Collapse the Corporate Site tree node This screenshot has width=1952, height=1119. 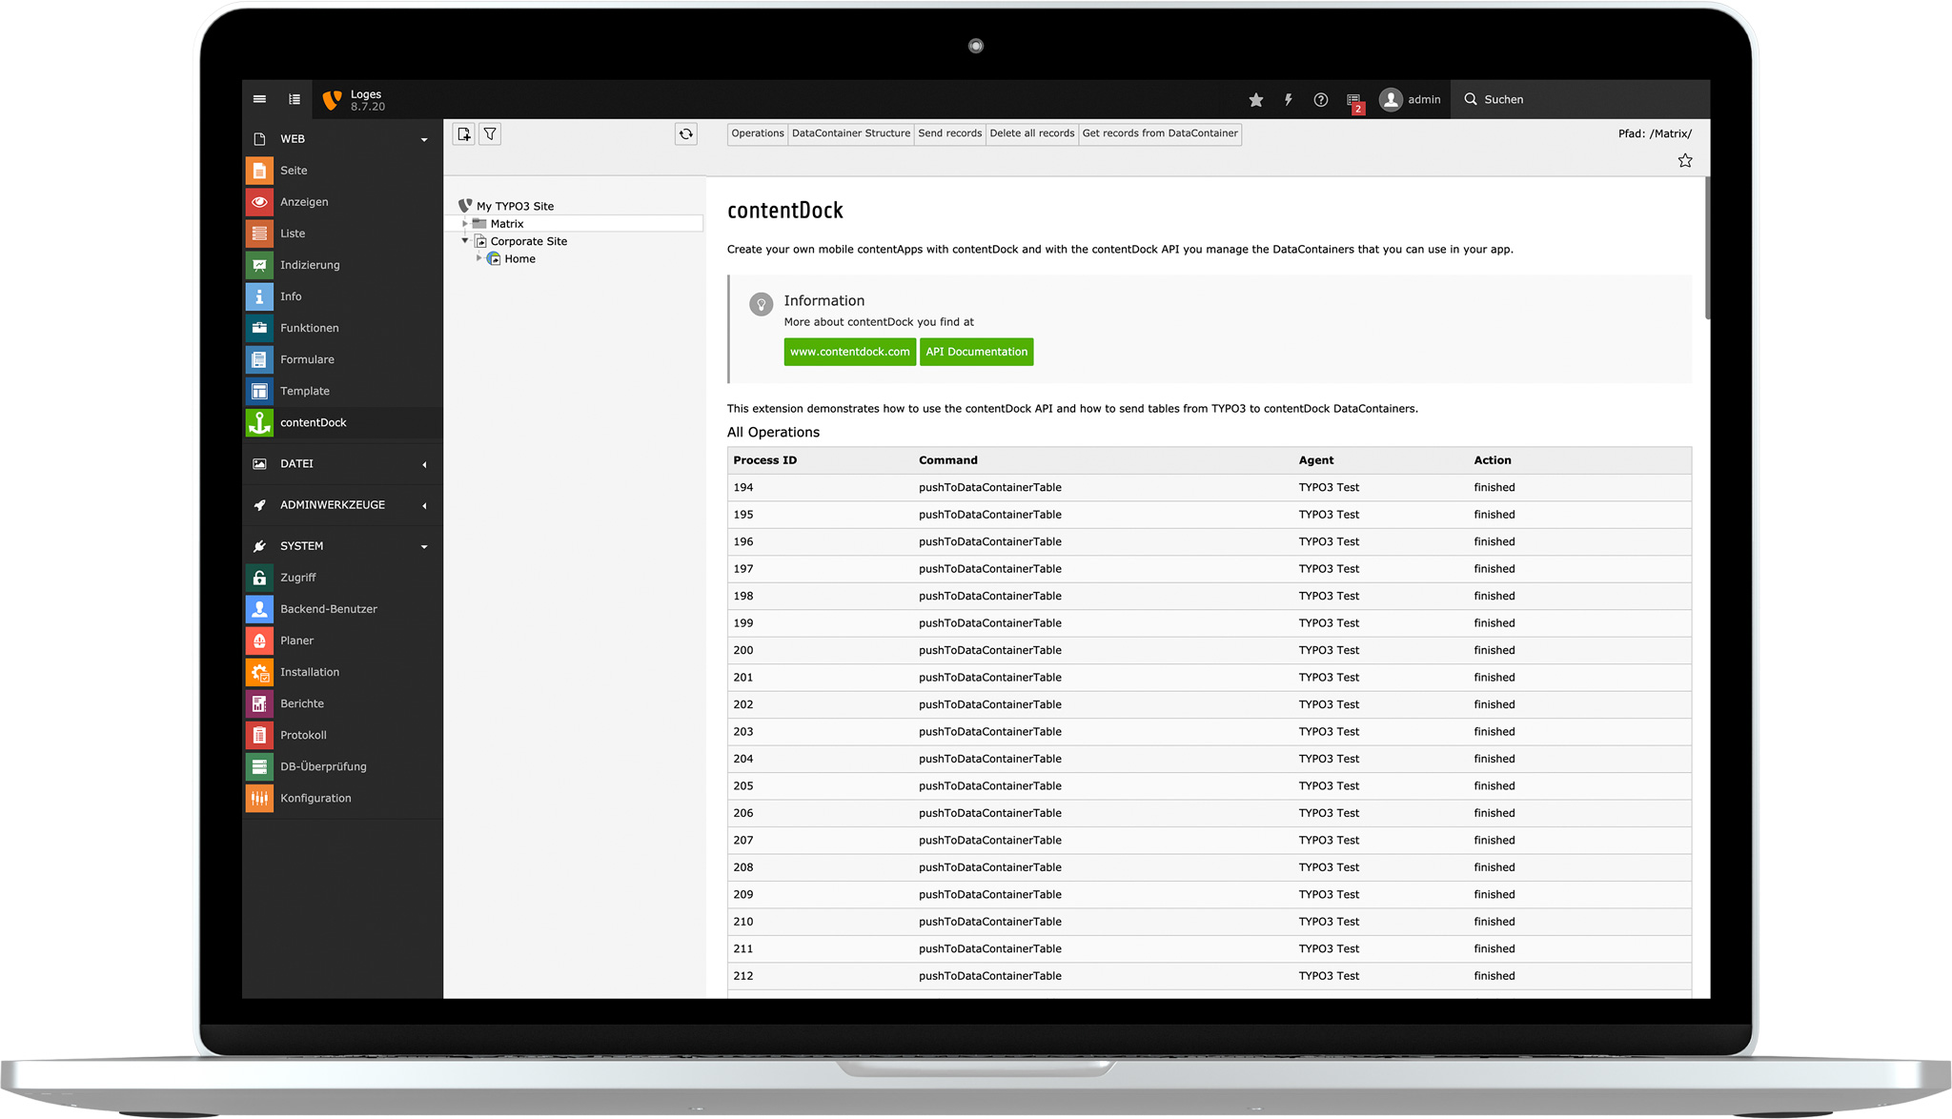pos(465,241)
